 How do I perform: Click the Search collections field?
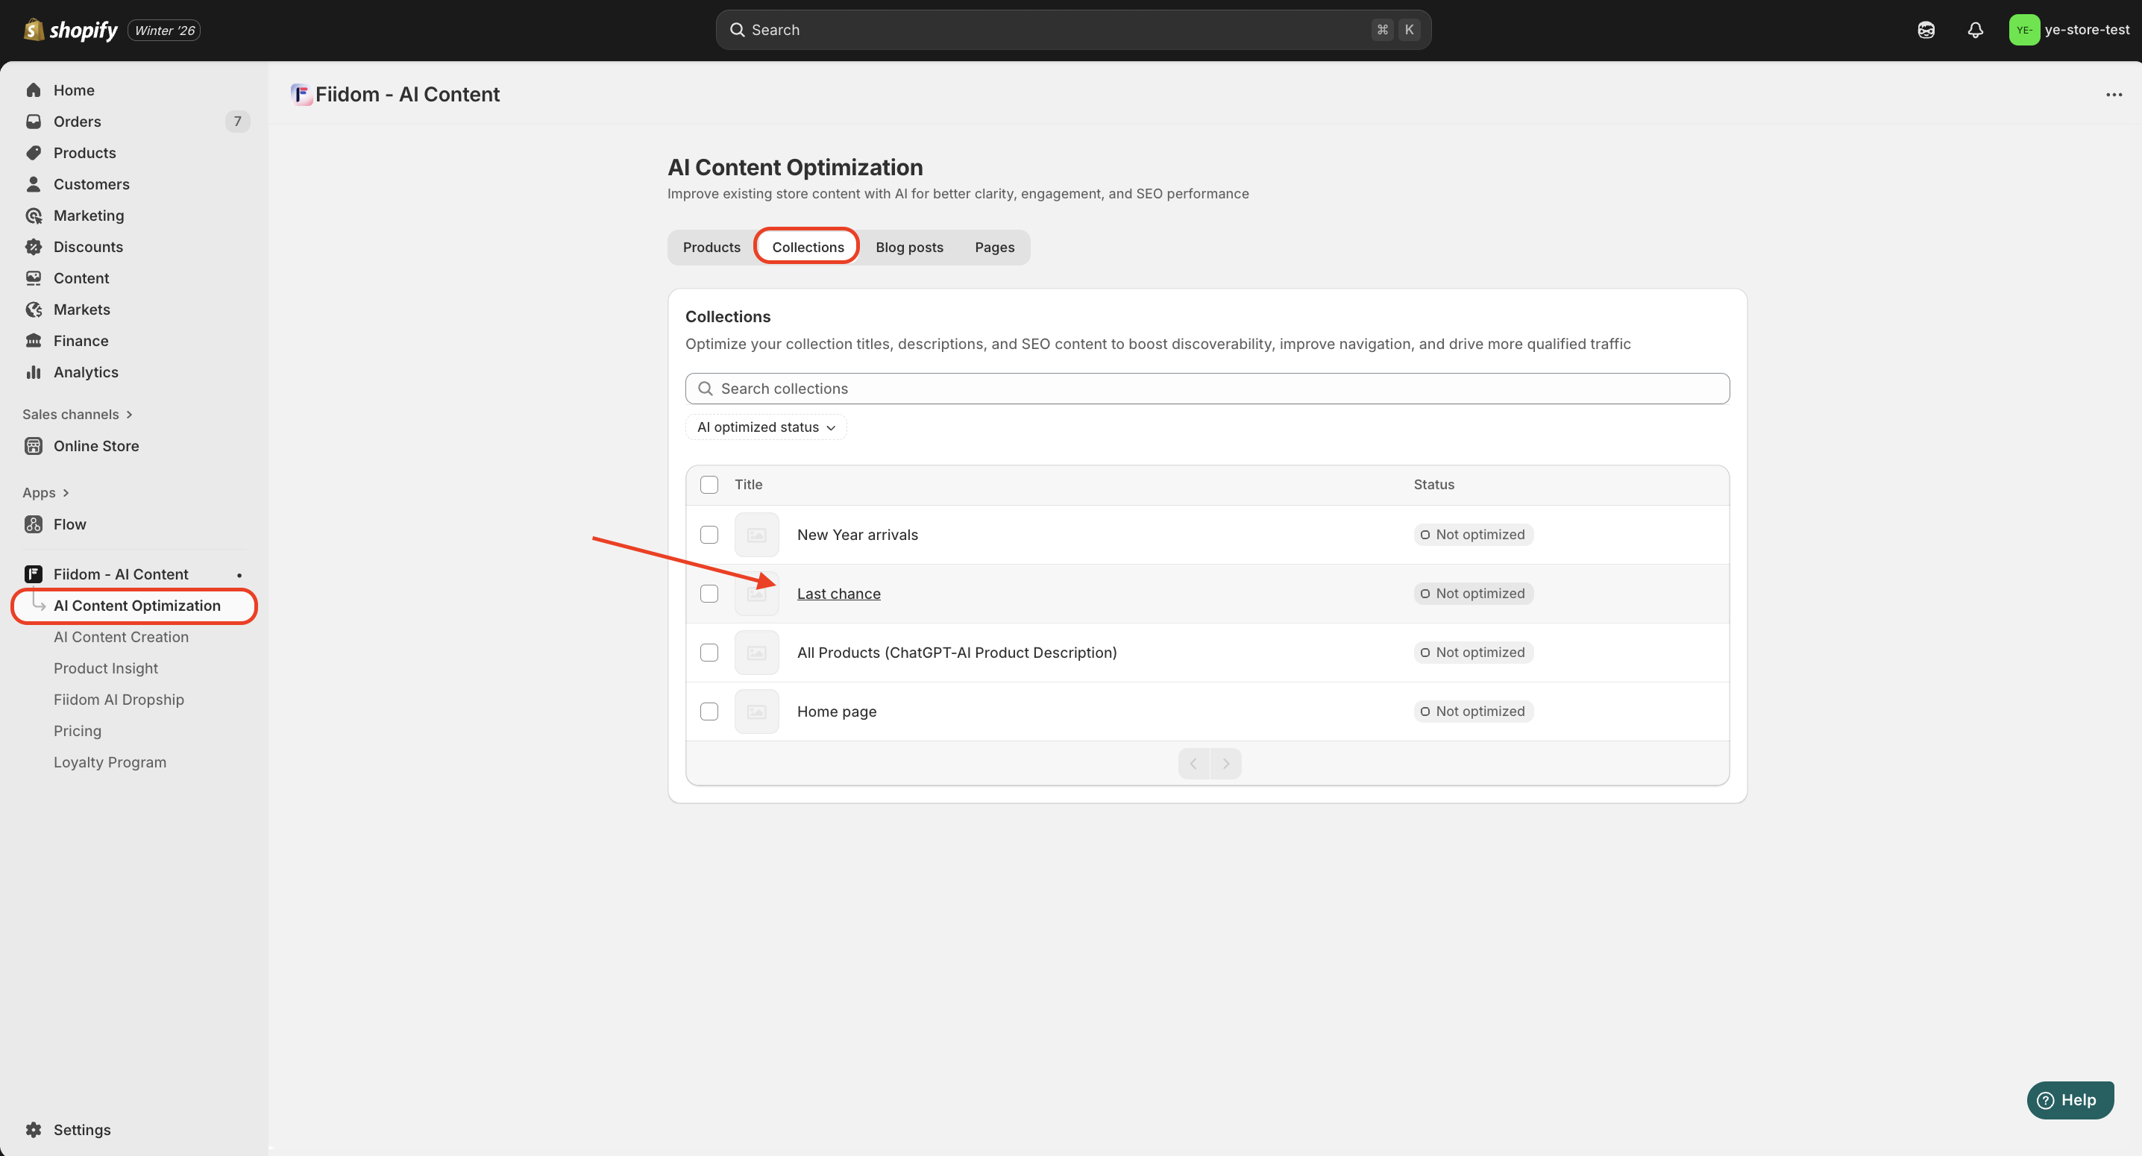pyautogui.click(x=1206, y=389)
